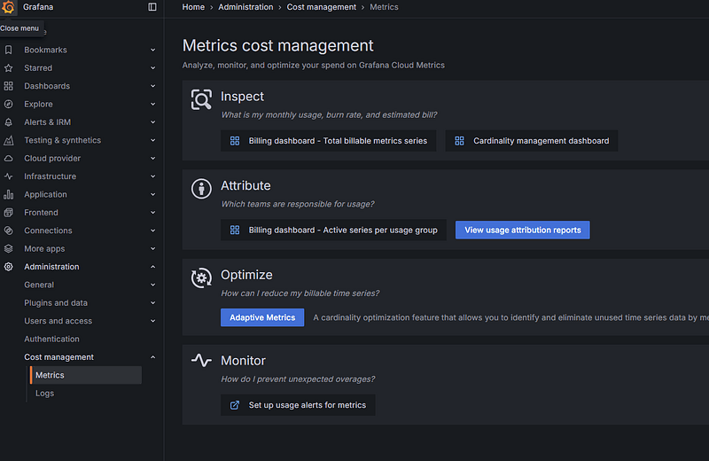Expand the Bookmarks section chevron

[x=152, y=50]
